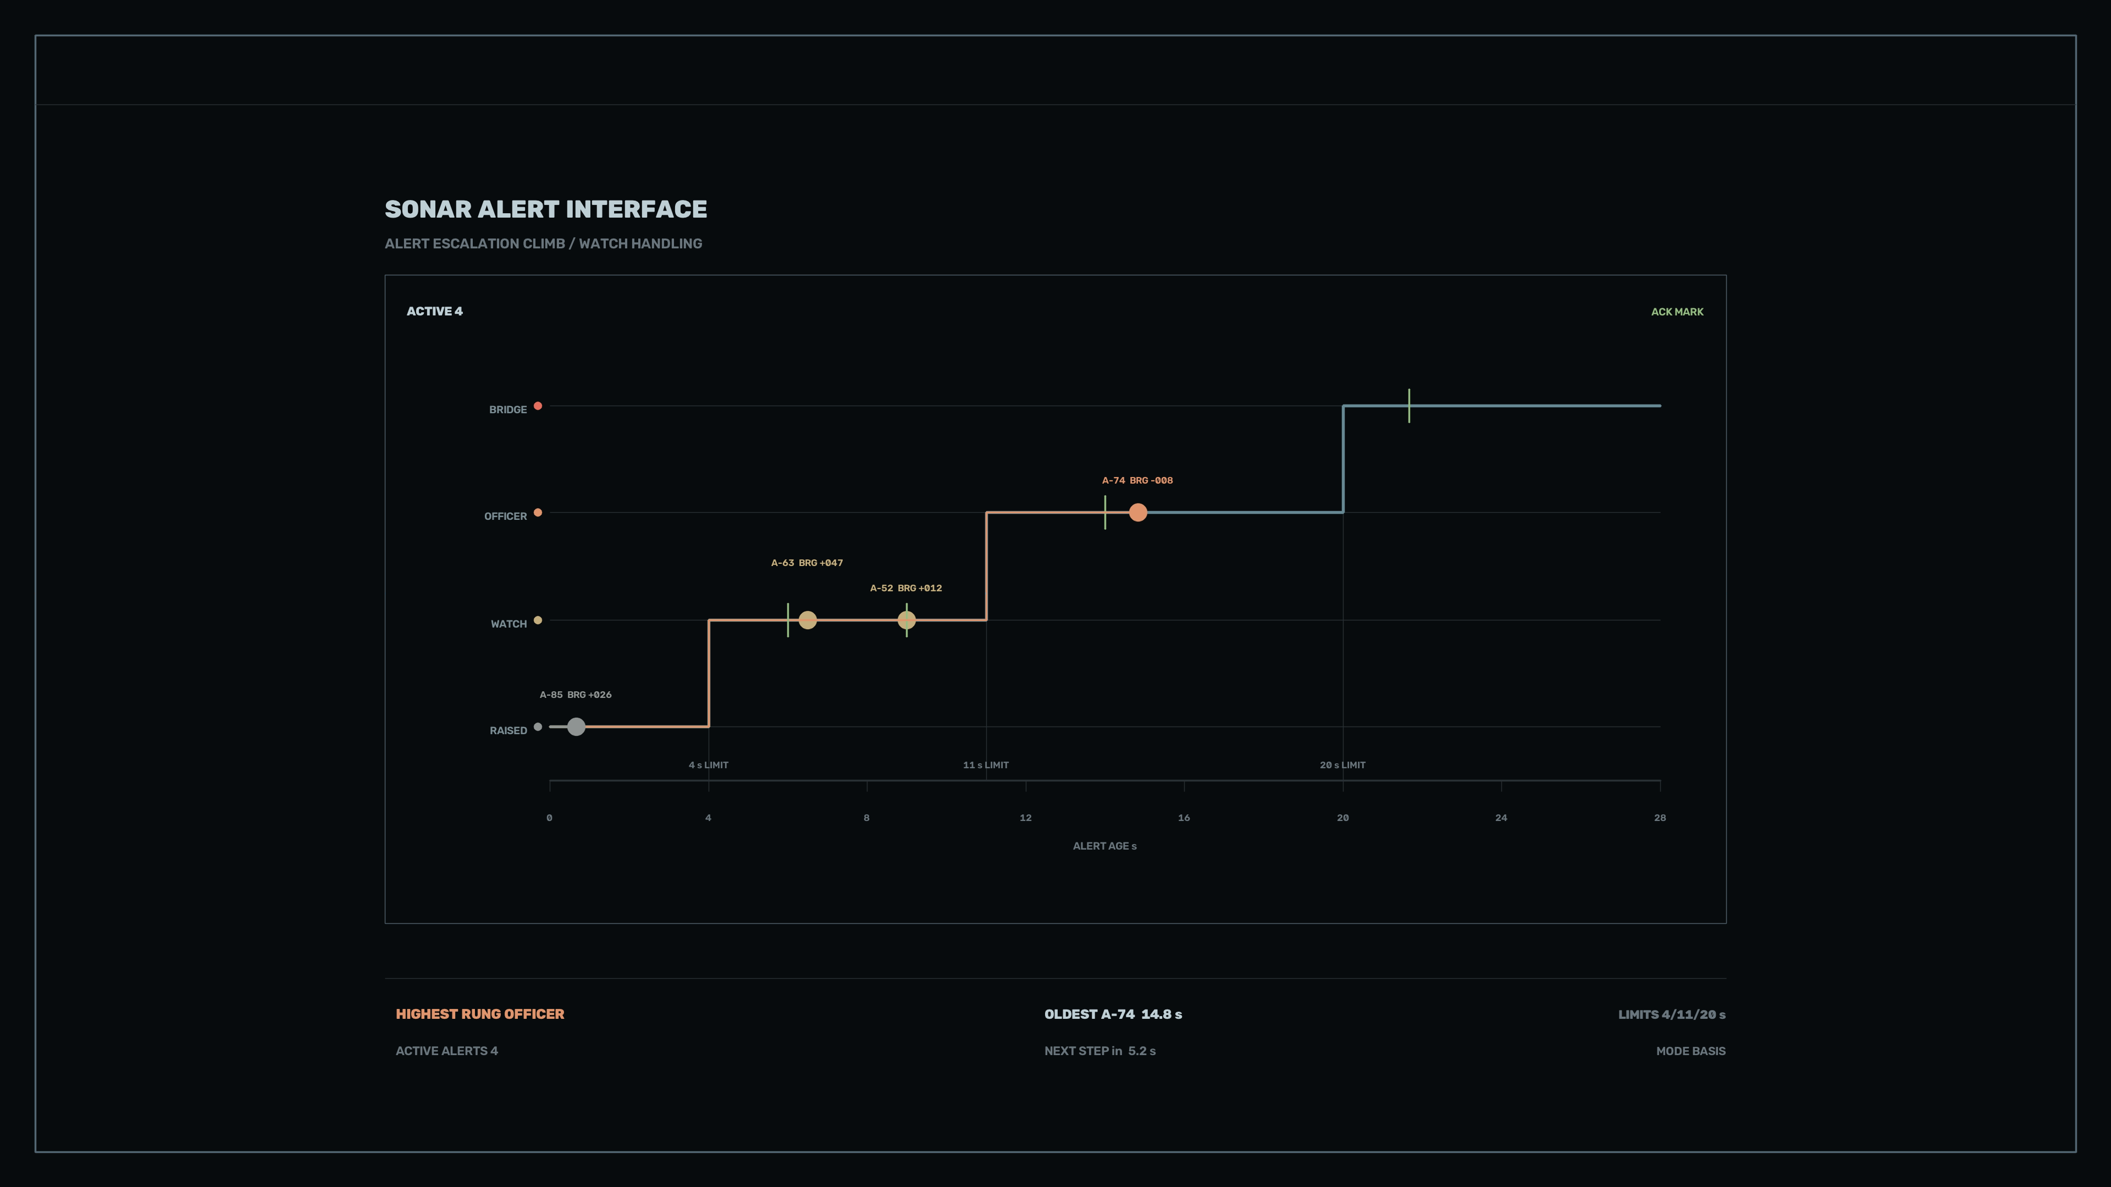Select the A-63 alert marker dot
This screenshot has height=1187, width=2111.
coord(807,620)
